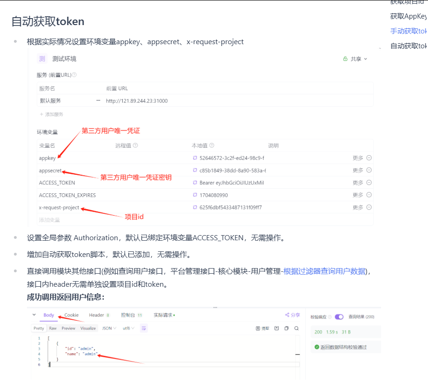Screen dimensions: 428x388
Task: Click the remove icon on appkey row
Action: pyautogui.click(x=369, y=158)
